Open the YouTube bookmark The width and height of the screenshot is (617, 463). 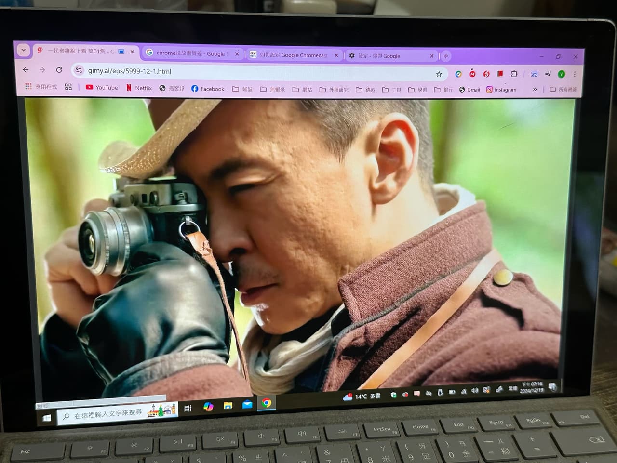coord(102,87)
